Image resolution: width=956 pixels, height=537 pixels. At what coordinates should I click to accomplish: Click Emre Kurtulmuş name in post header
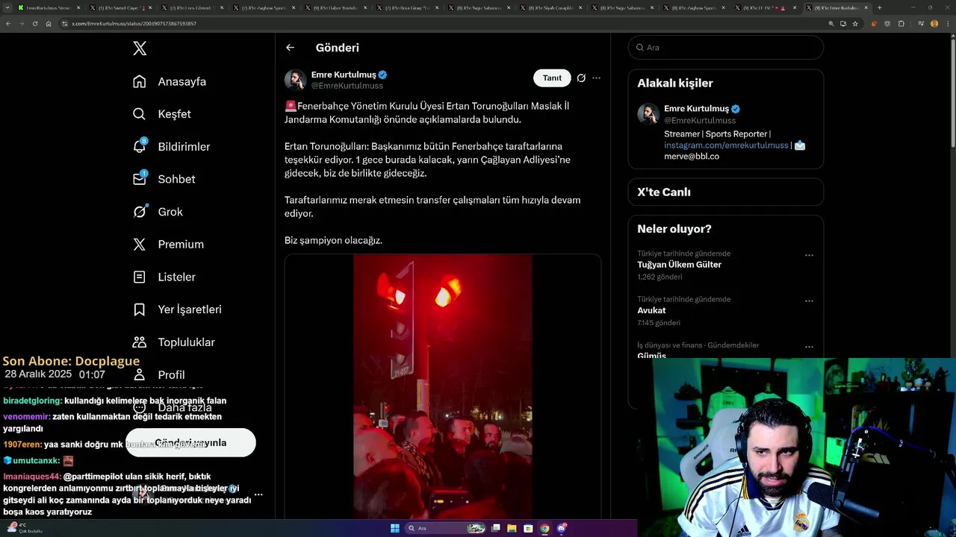point(344,75)
